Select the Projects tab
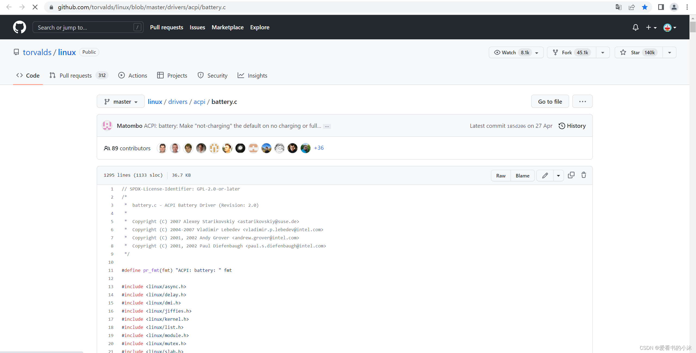Viewport: 696px width, 353px height. click(x=172, y=75)
